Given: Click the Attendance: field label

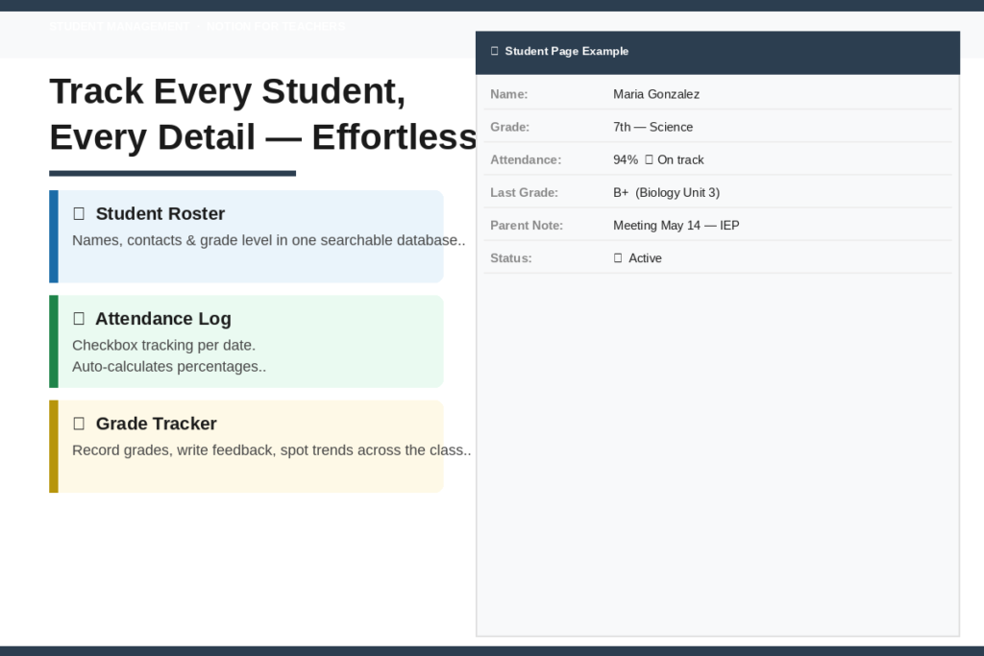Looking at the screenshot, I should point(526,160).
